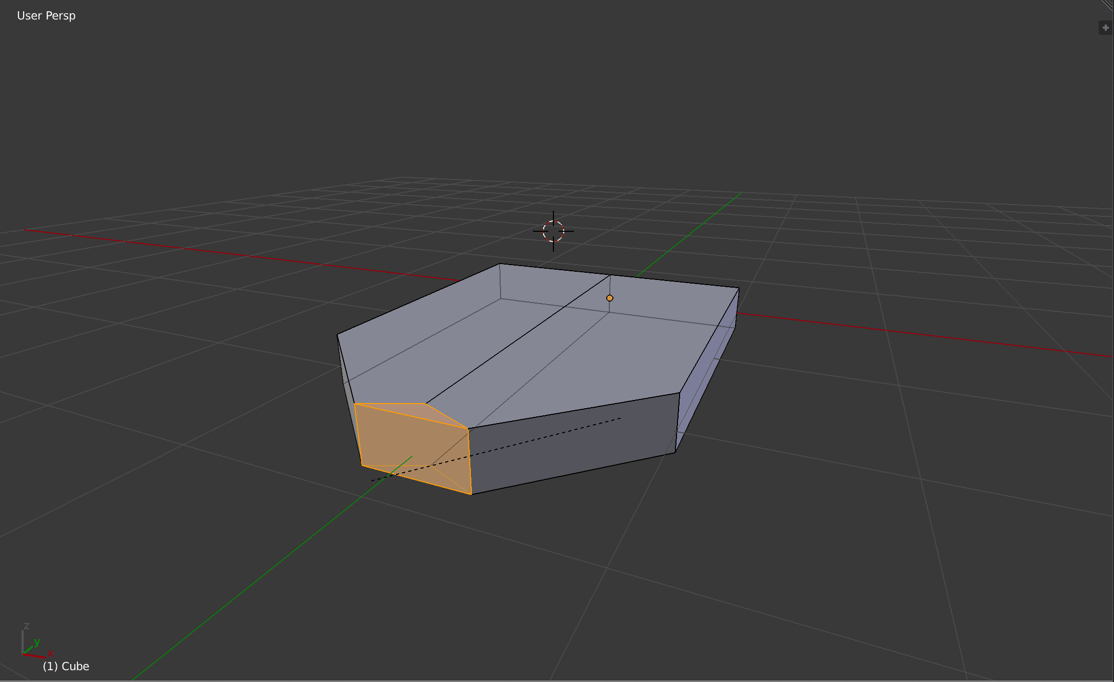Click the orange object origin dot

[609, 298]
